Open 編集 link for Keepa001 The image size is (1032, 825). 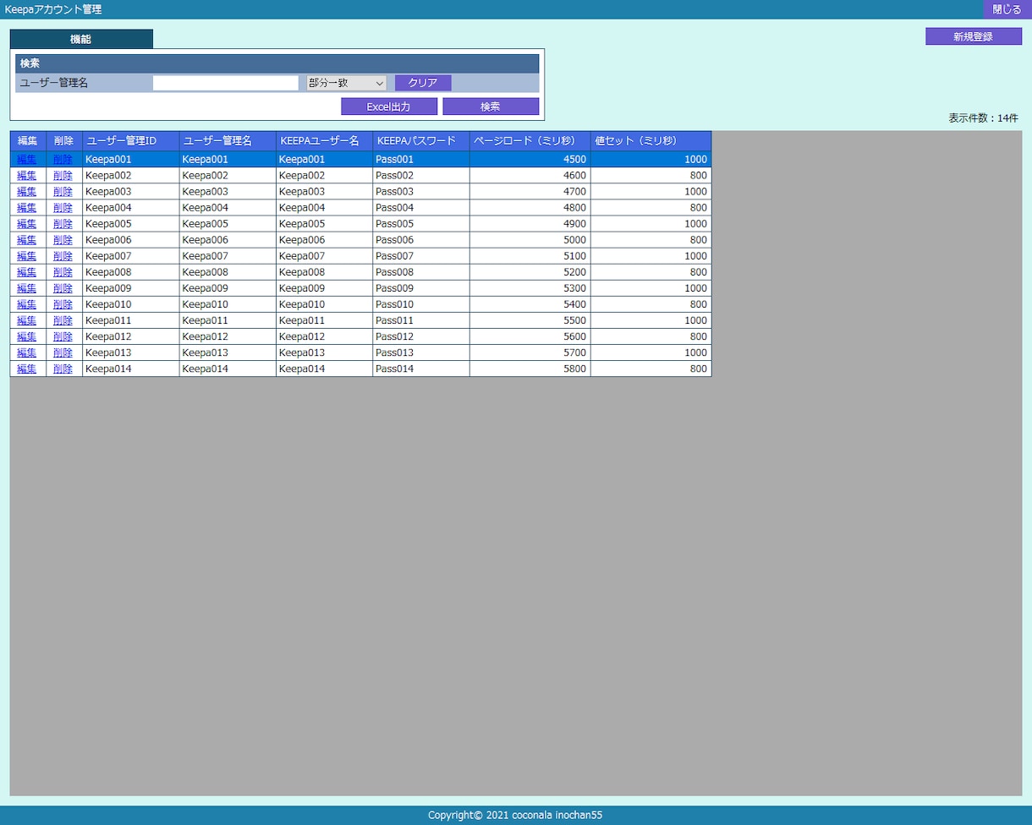pos(27,159)
